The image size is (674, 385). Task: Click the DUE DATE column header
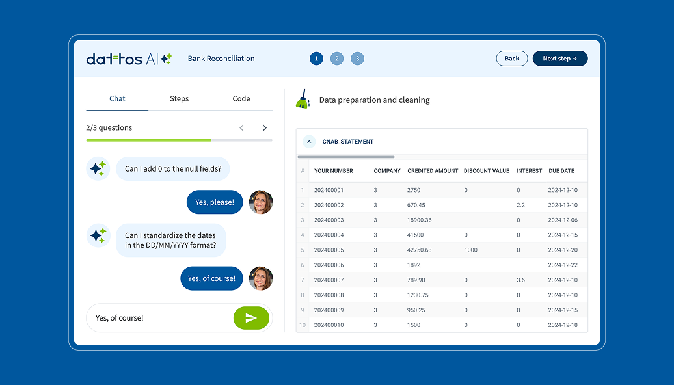point(561,171)
